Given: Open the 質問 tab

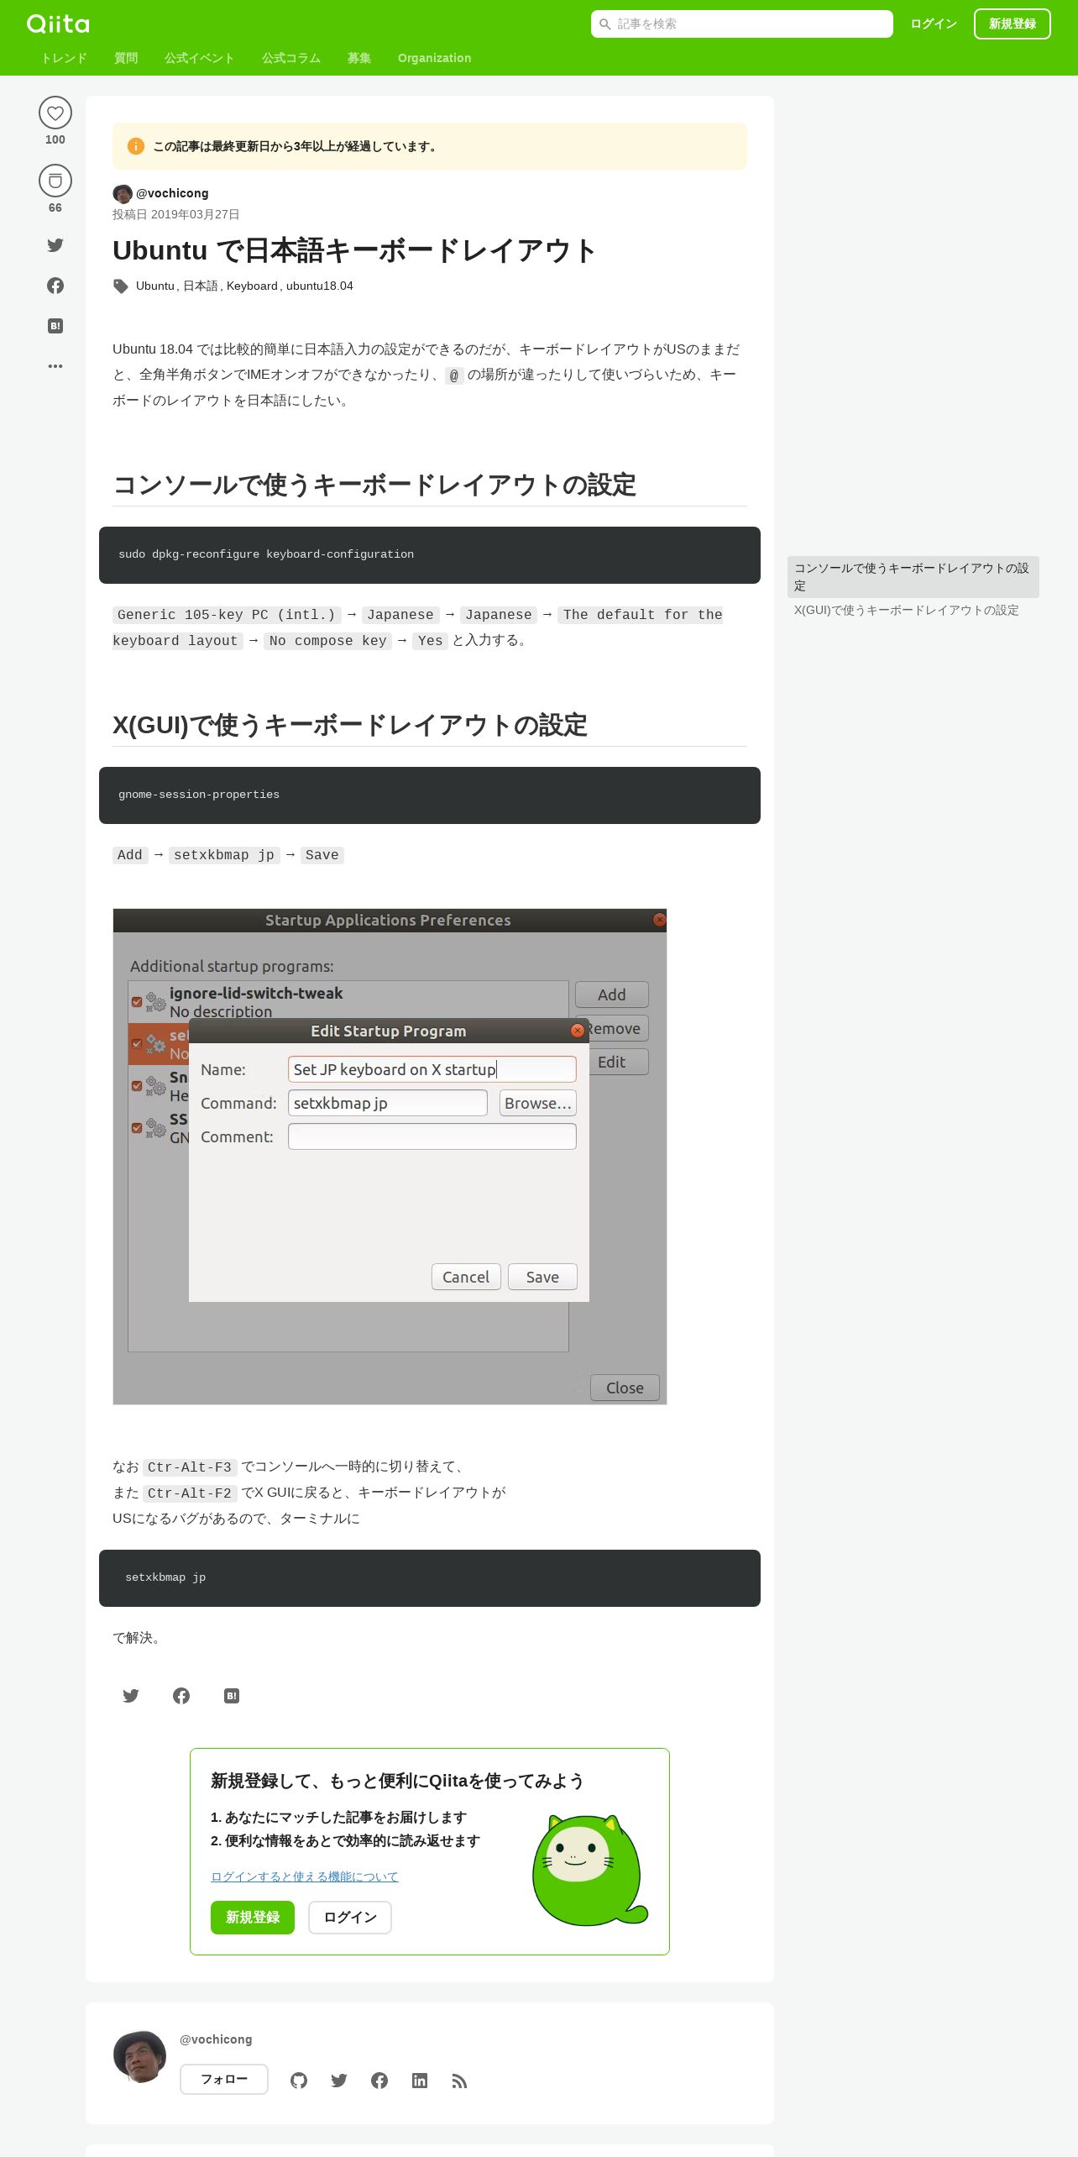Looking at the screenshot, I should (x=126, y=58).
